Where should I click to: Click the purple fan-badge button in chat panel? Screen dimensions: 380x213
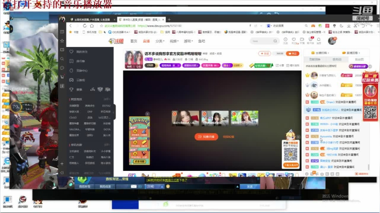[x=358, y=66]
